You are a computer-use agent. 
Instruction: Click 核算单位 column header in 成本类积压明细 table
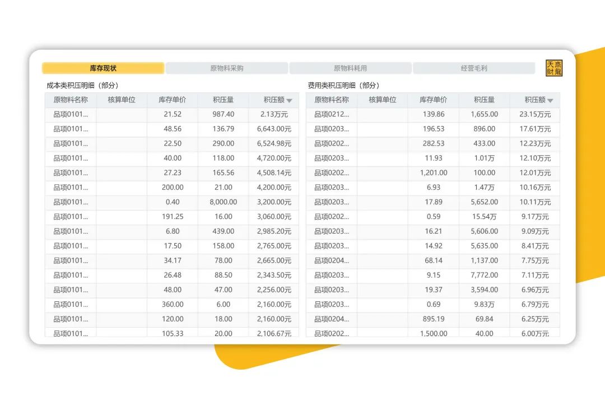point(122,100)
